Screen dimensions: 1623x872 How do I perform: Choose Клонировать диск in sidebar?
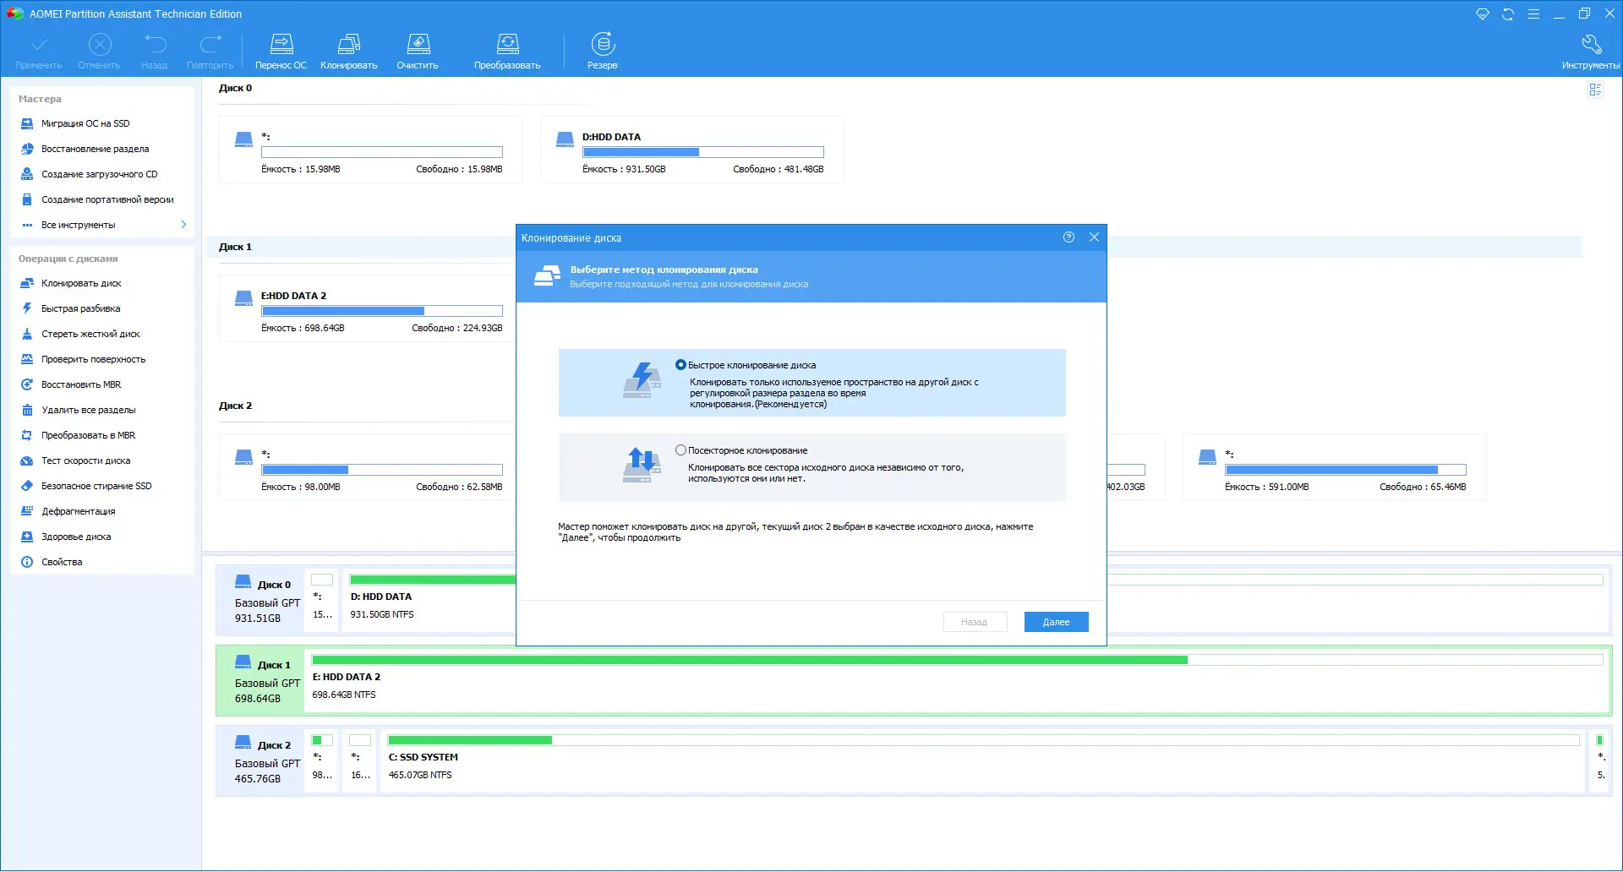(x=81, y=283)
